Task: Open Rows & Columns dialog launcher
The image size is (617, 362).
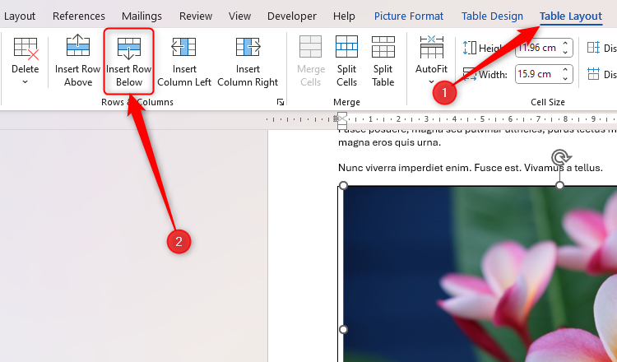Action: [x=281, y=102]
